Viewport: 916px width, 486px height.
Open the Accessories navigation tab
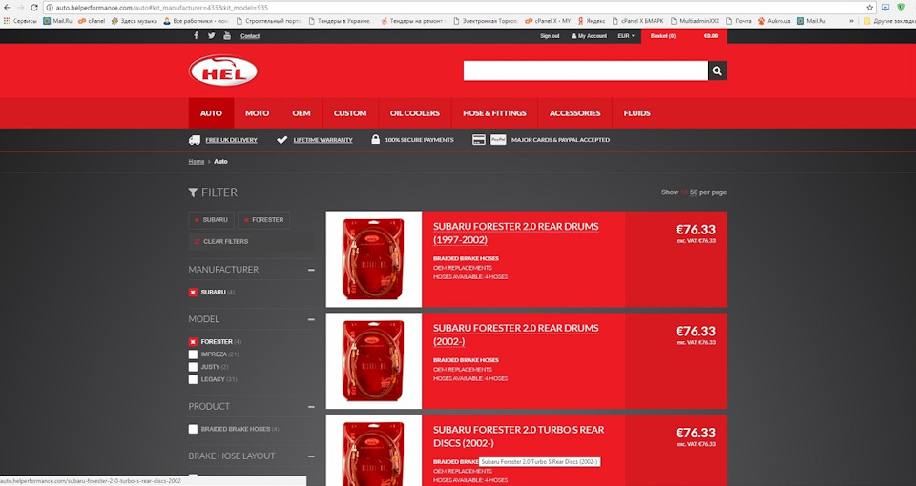(574, 113)
